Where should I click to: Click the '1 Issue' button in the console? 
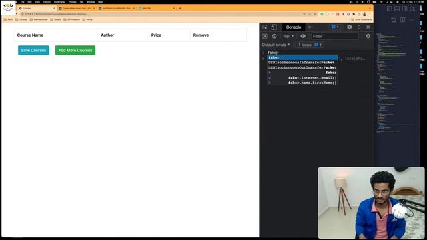310,45
